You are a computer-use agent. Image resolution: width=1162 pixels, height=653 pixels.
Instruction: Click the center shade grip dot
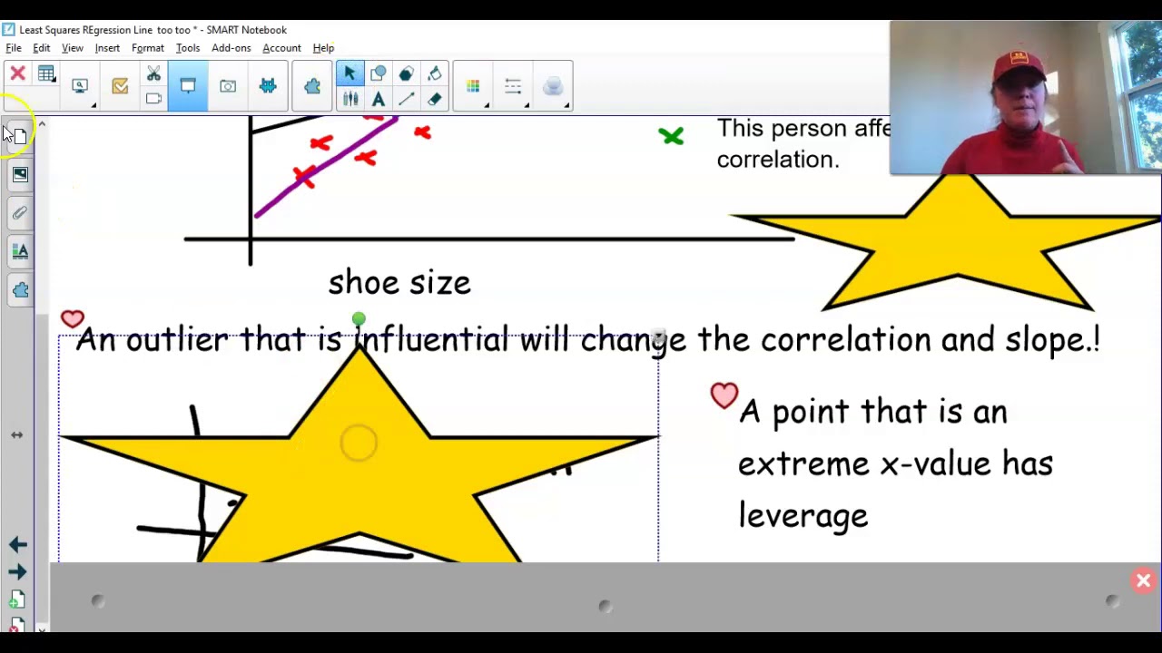[606, 606]
